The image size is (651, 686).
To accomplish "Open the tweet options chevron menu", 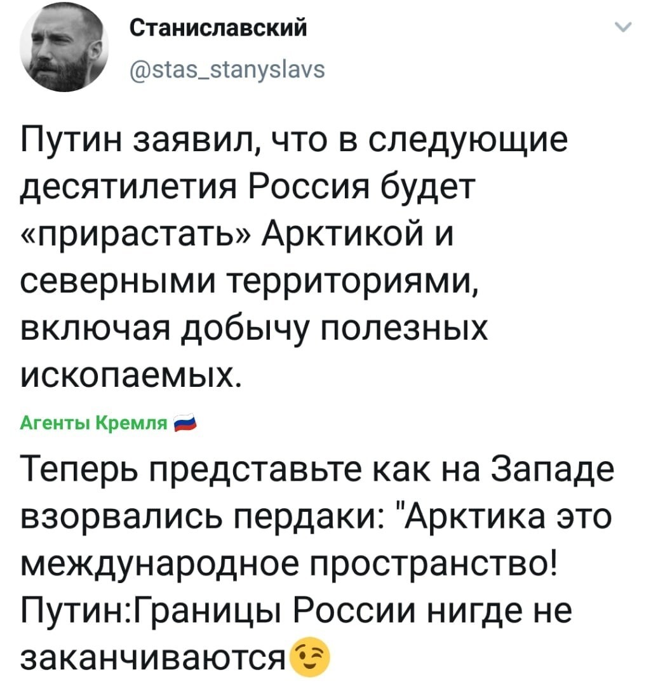I will (x=624, y=28).
